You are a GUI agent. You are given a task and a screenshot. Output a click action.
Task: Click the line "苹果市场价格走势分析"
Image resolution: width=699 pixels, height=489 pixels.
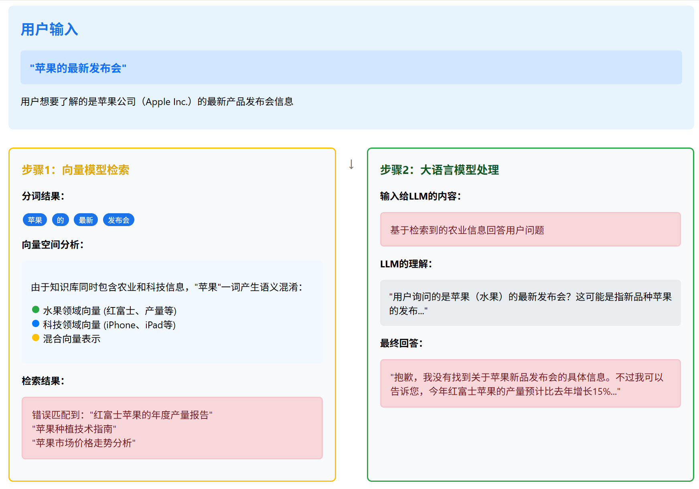pos(84,443)
